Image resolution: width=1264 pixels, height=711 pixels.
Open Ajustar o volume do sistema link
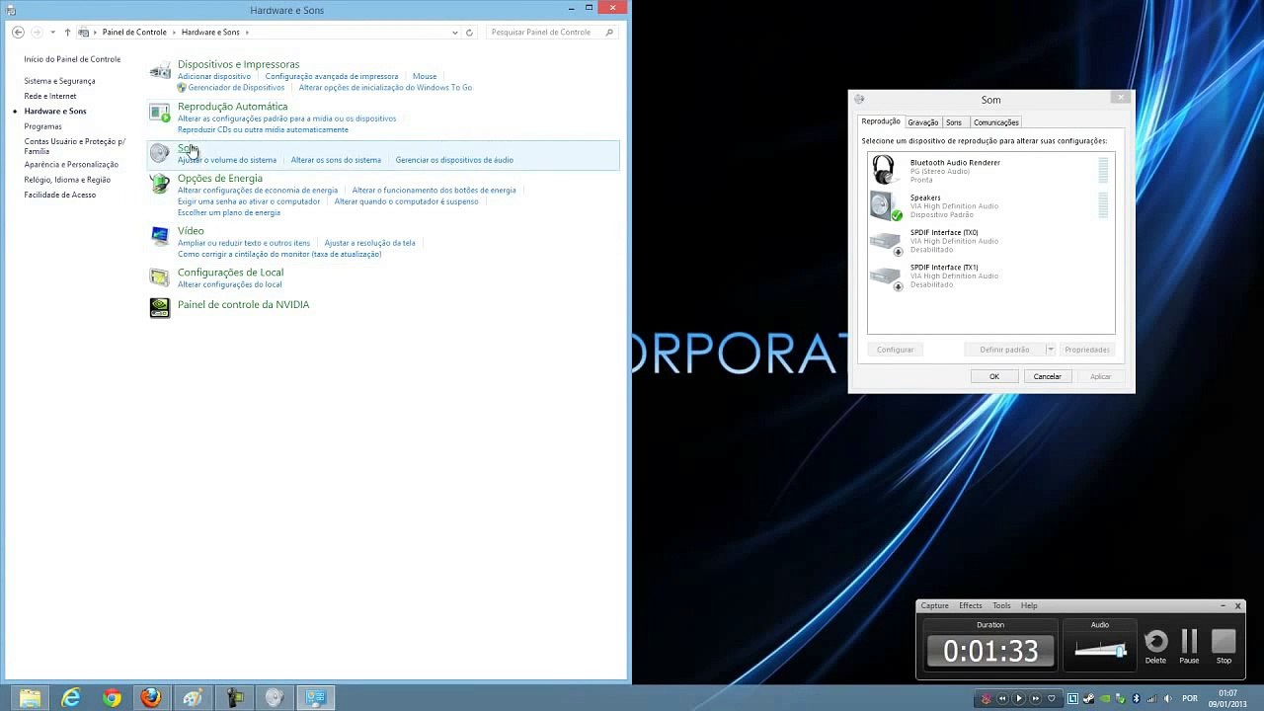click(x=227, y=160)
